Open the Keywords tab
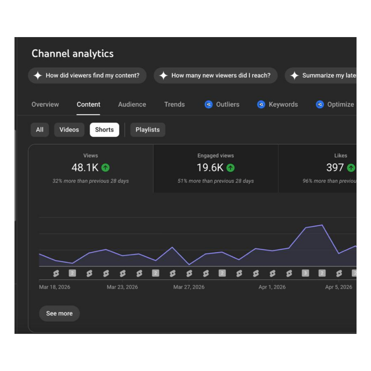This screenshot has height=371, width=371. pyautogui.click(x=278, y=104)
